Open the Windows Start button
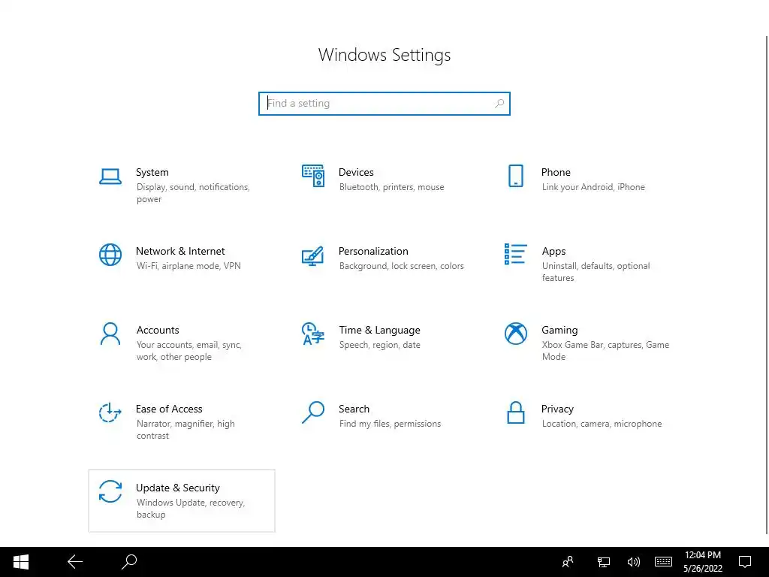 [x=21, y=562]
